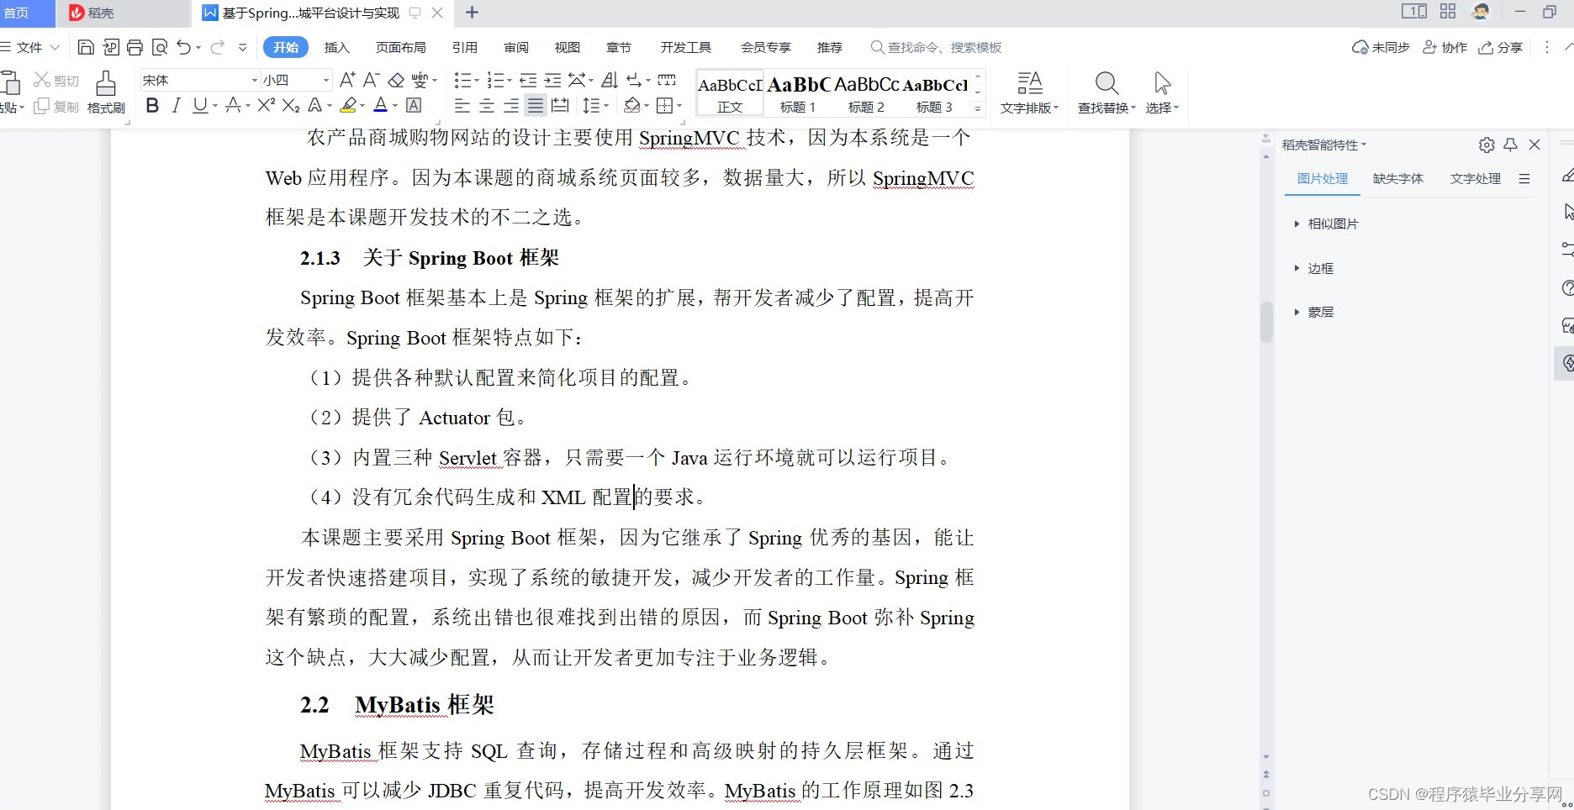Image resolution: width=1574 pixels, height=810 pixels.
Task: Toggle Bold formatting
Action: click(x=152, y=105)
